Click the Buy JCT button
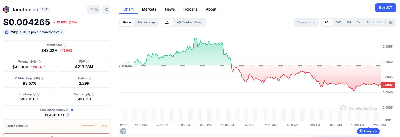 (x=385, y=8)
